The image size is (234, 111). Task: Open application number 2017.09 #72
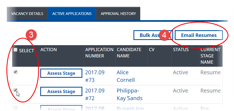[95, 94]
